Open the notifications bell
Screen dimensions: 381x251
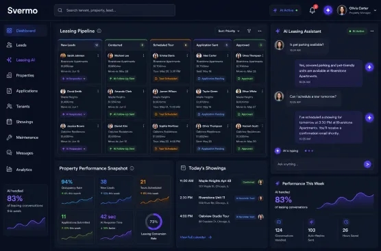[x=312, y=10]
